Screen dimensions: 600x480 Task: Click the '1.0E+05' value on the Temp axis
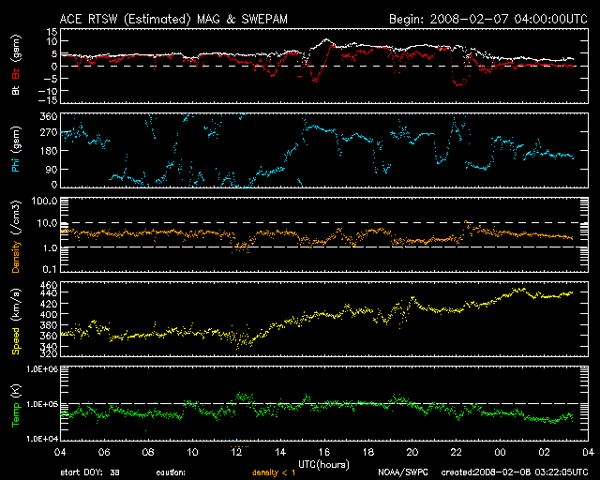42,404
